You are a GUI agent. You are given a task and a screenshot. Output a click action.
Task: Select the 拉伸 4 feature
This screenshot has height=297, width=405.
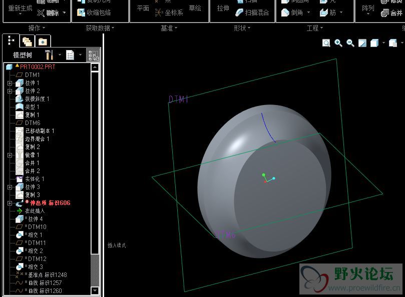coord(36,219)
